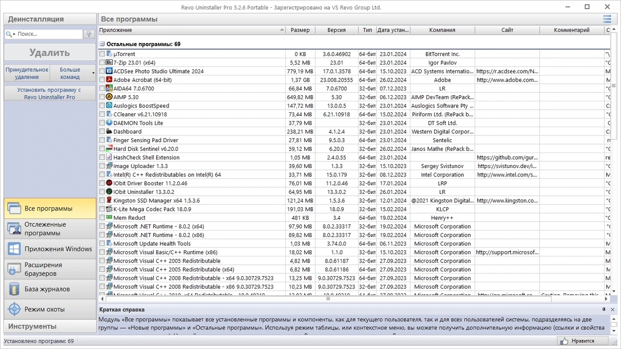Image resolution: width=621 pixels, height=349 pixels.
Task: Click the search magnifier icon
Action: click(x=9, y=34)
